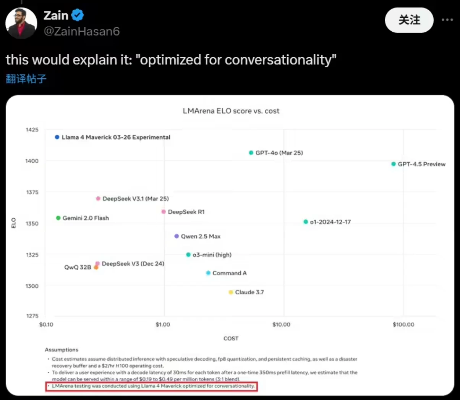This screenshot has height=400, width=460.
Task: Click the DeepSeek V3.1 (Mar 25) label
Action: (136, 199)
